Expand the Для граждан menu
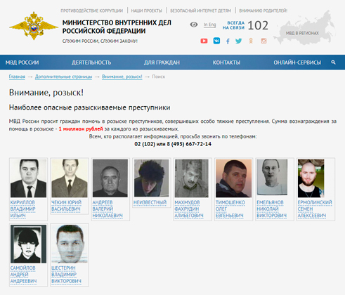 point(162,63)
